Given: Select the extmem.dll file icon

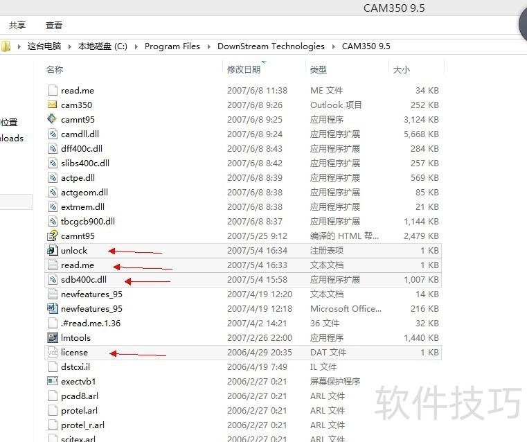Looking at the screenshot, I should [53, 206].
